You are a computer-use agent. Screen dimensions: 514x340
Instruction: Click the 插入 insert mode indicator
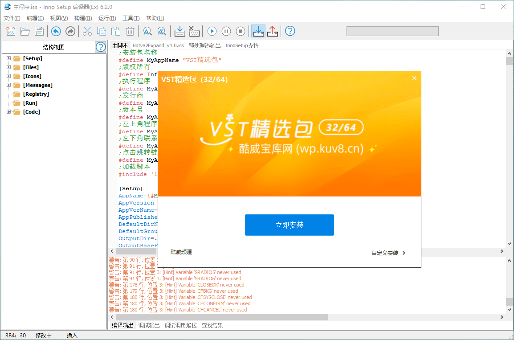[72, 335]
